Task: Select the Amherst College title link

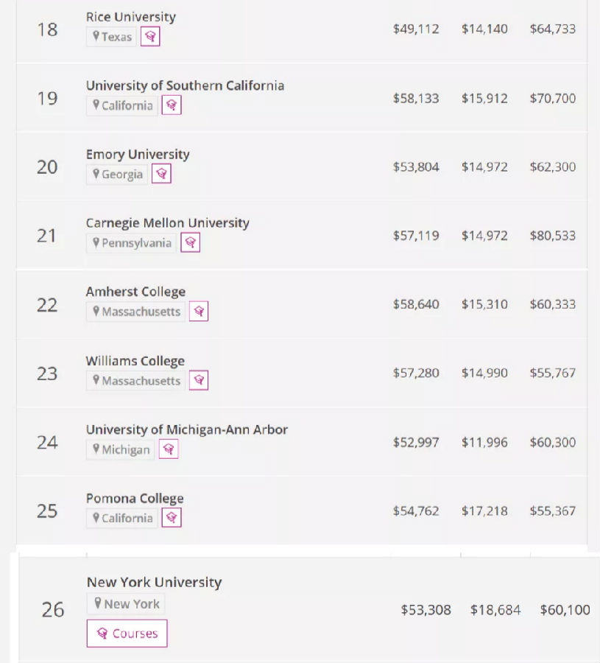Action: (x=135, y=292)
